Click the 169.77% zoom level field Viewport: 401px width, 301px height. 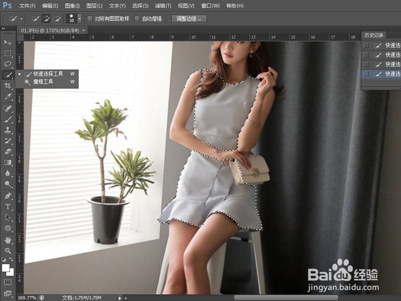click(x=27, y=298)
